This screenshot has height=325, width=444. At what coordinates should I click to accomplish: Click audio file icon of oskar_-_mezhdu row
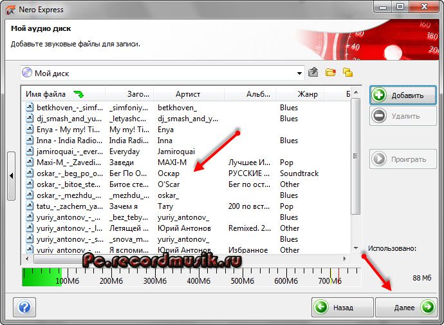click(x=30, y=195)
